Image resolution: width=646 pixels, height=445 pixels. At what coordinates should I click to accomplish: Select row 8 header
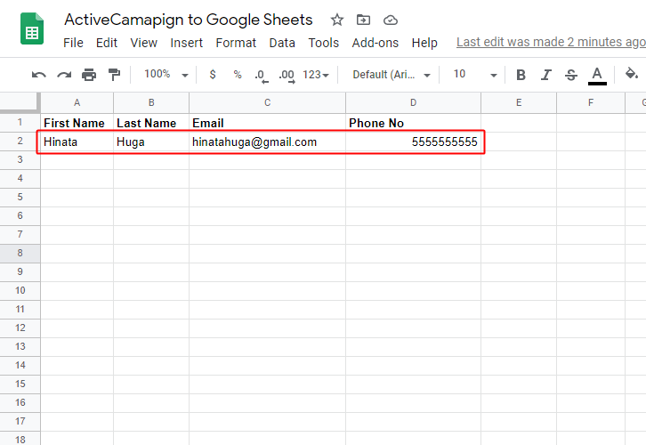pos(20,253)
